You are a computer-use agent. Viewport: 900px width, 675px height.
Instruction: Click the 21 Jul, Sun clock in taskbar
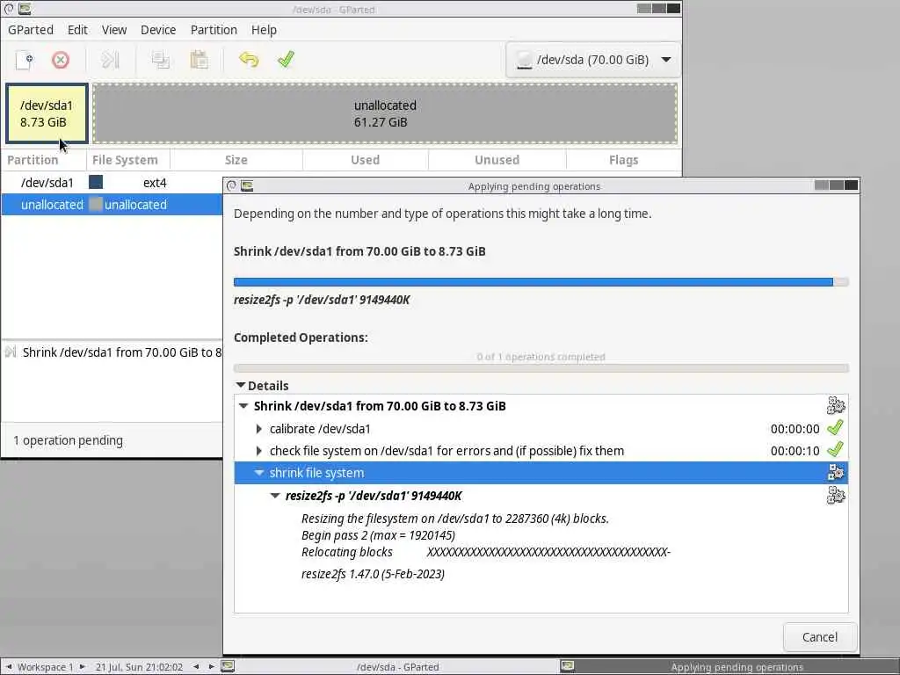(139, 666)
